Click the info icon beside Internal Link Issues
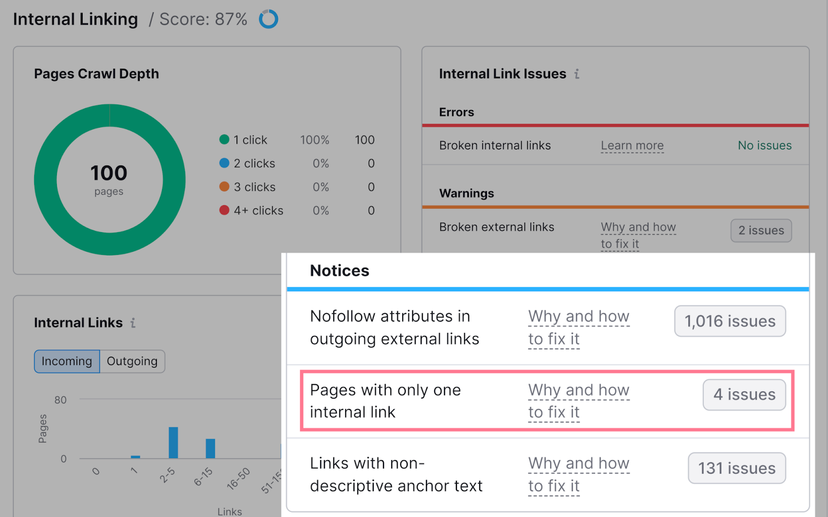This screenshot has height=517, width=828. coord(577,73)
